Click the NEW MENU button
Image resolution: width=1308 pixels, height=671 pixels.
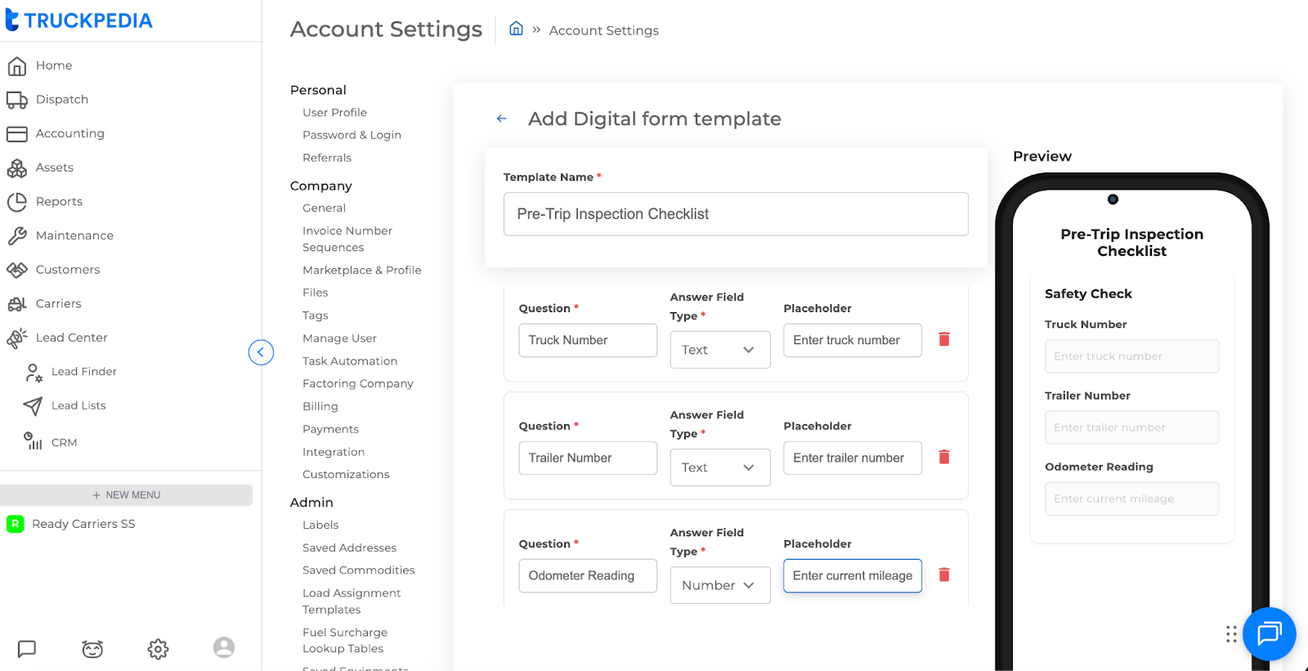[x=126, y=495]
